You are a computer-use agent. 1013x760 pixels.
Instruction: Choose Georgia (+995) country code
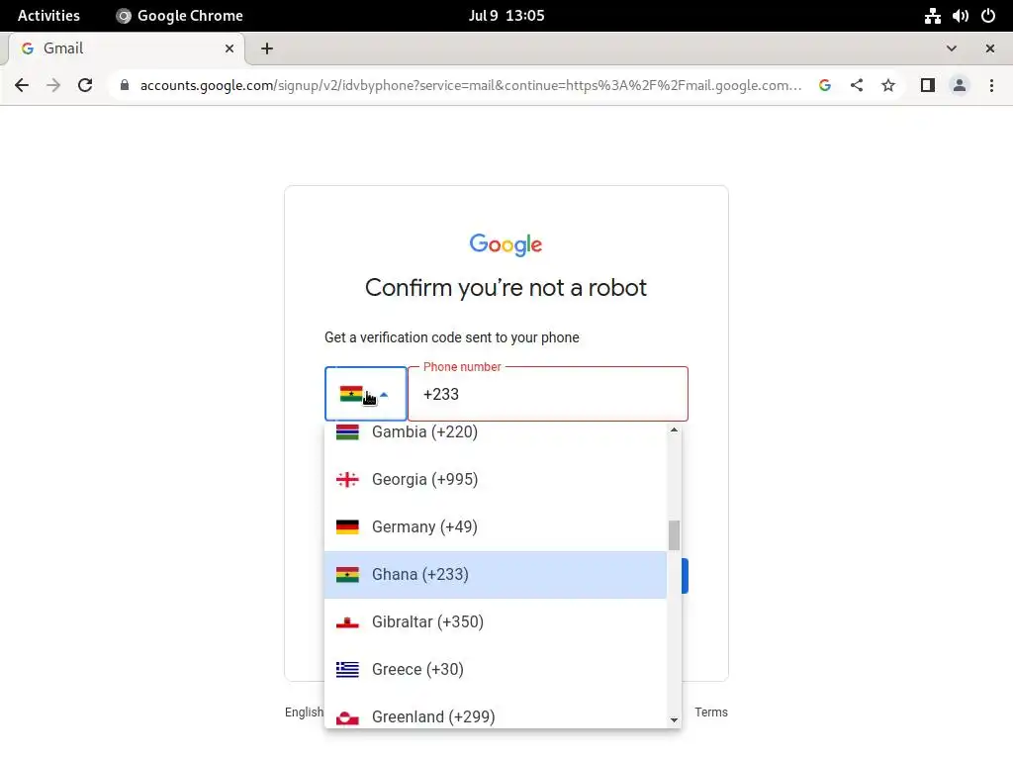[x=496, y=480]
